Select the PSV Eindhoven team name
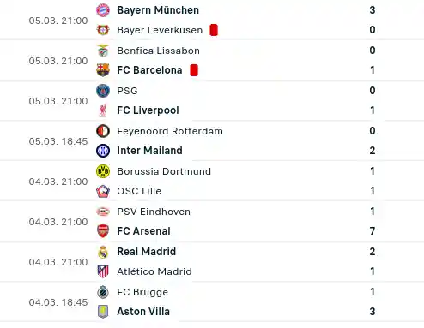This screenshot has height=328, width=424. tap(154, 212)
